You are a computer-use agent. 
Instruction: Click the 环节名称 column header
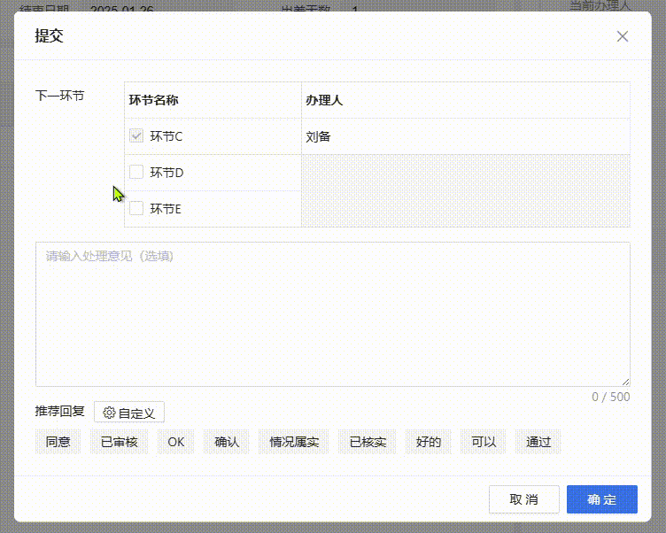pyautogui.click(x=213, y=100)
